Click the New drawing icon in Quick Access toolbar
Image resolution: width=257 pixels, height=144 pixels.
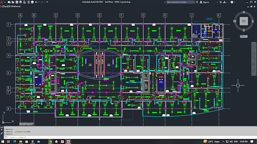(9, 2)
